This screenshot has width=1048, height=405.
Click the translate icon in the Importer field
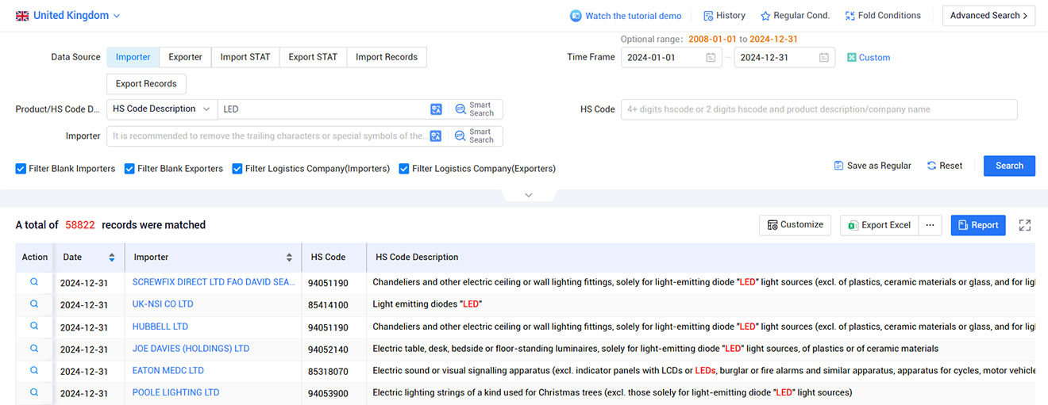(436, 136)
